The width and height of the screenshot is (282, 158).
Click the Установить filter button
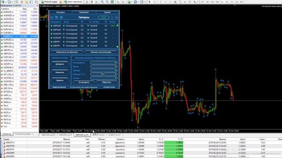pyautogui.click(x=84, y=82)
